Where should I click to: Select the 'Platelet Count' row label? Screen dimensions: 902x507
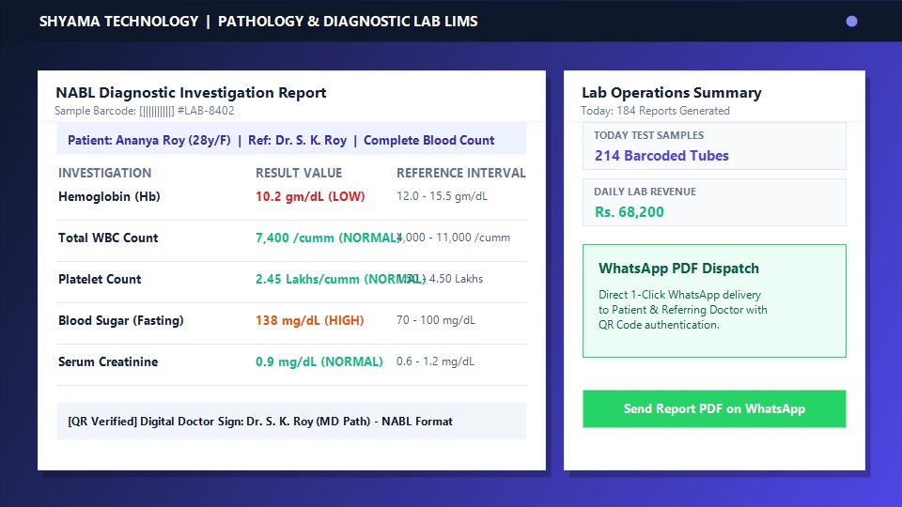(x=100, y=280)
